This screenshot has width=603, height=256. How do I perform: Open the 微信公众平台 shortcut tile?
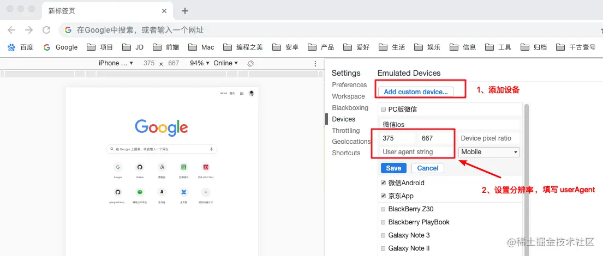tap(140, 194)
